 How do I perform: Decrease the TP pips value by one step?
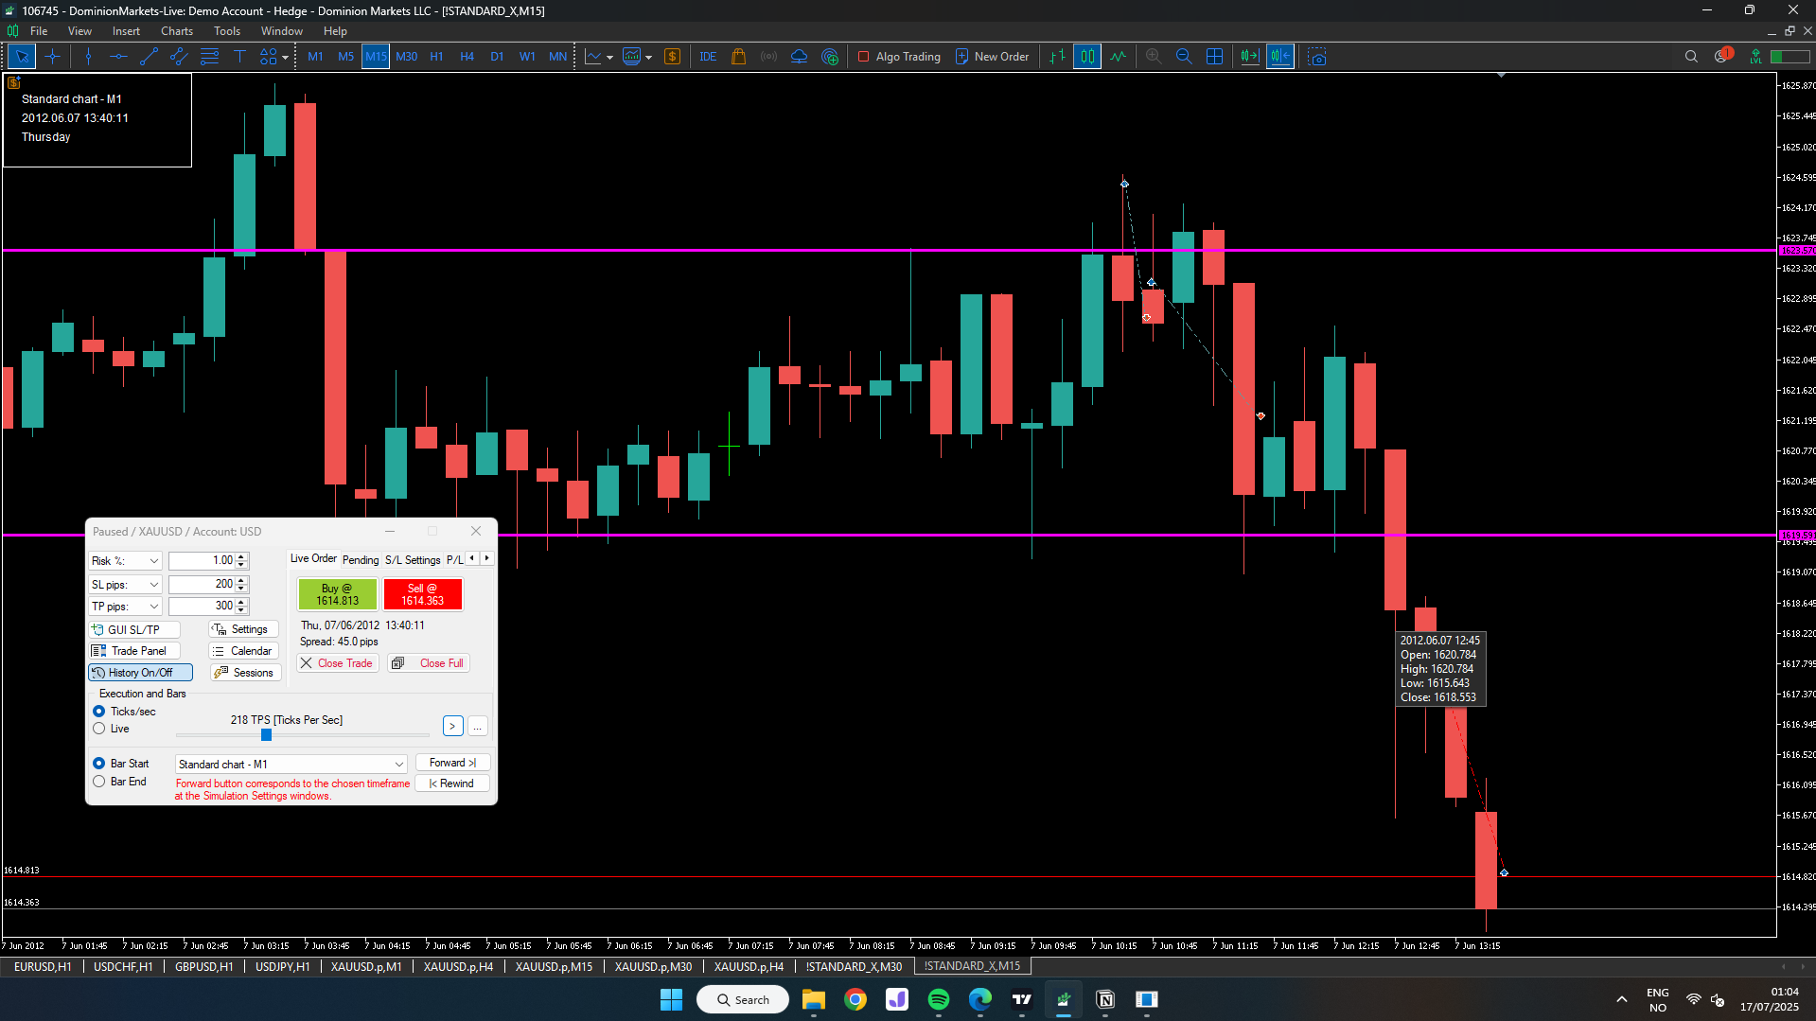[x=241, y=610]
